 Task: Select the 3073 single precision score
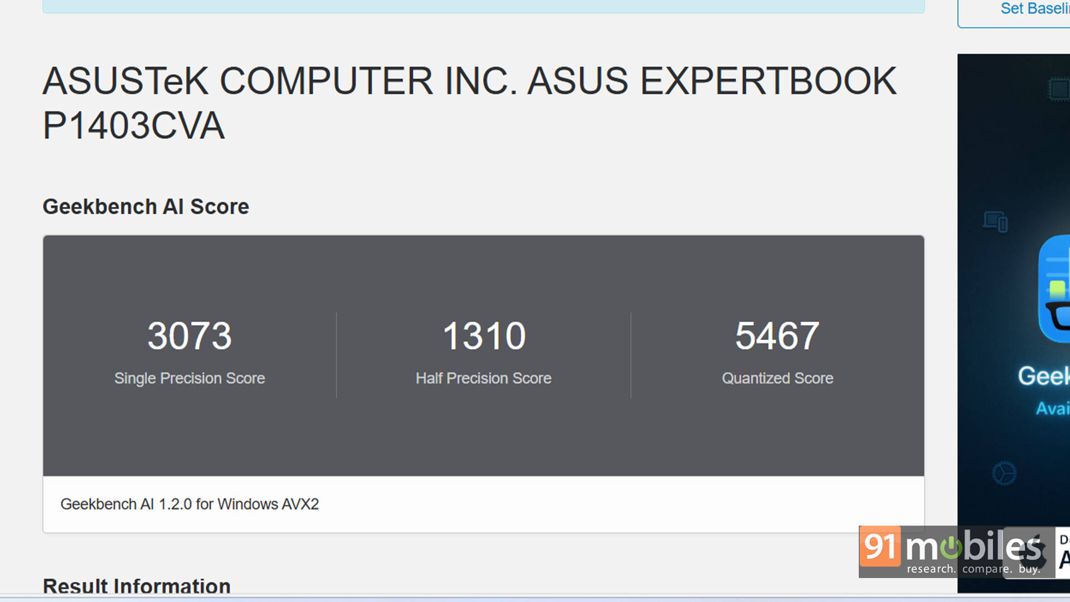pyautogui.click(x=189, y=336)
